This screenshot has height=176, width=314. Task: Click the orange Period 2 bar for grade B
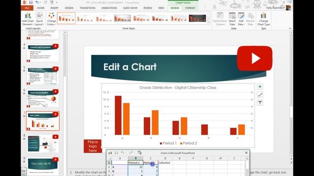(x=155, y=123)
